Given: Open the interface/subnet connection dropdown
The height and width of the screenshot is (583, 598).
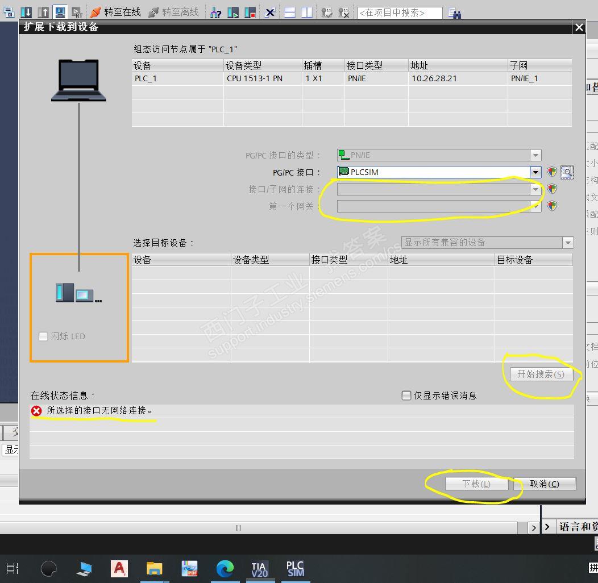Looking at the screenshot, I should [535, 190].
